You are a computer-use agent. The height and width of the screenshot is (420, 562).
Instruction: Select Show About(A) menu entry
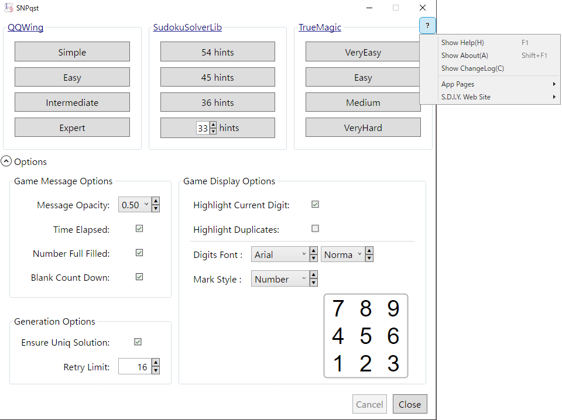[x=499, y=56]
